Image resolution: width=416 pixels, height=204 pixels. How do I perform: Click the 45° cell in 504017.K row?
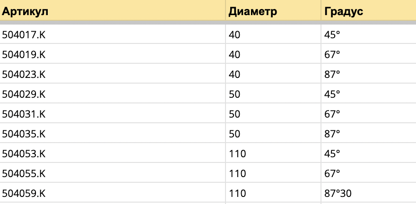[x=332, y=34]
